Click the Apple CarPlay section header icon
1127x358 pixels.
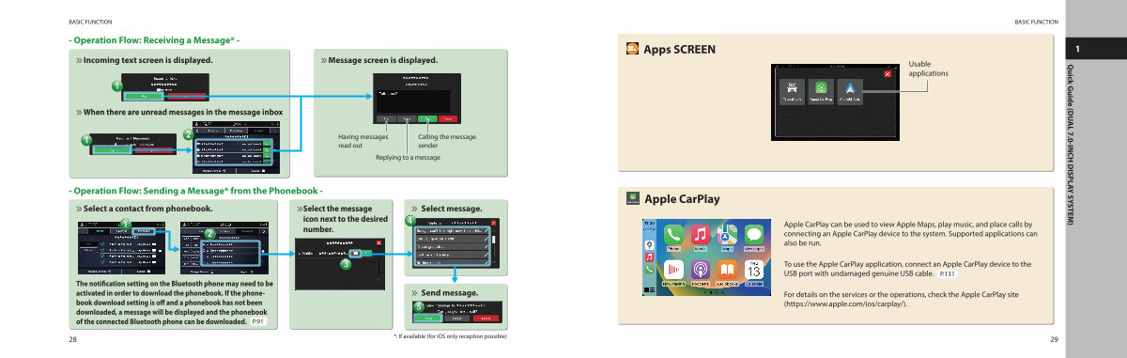point(633,199)
